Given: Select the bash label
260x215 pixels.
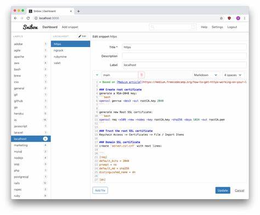Looking at the screenshot, I should point(31,69).
